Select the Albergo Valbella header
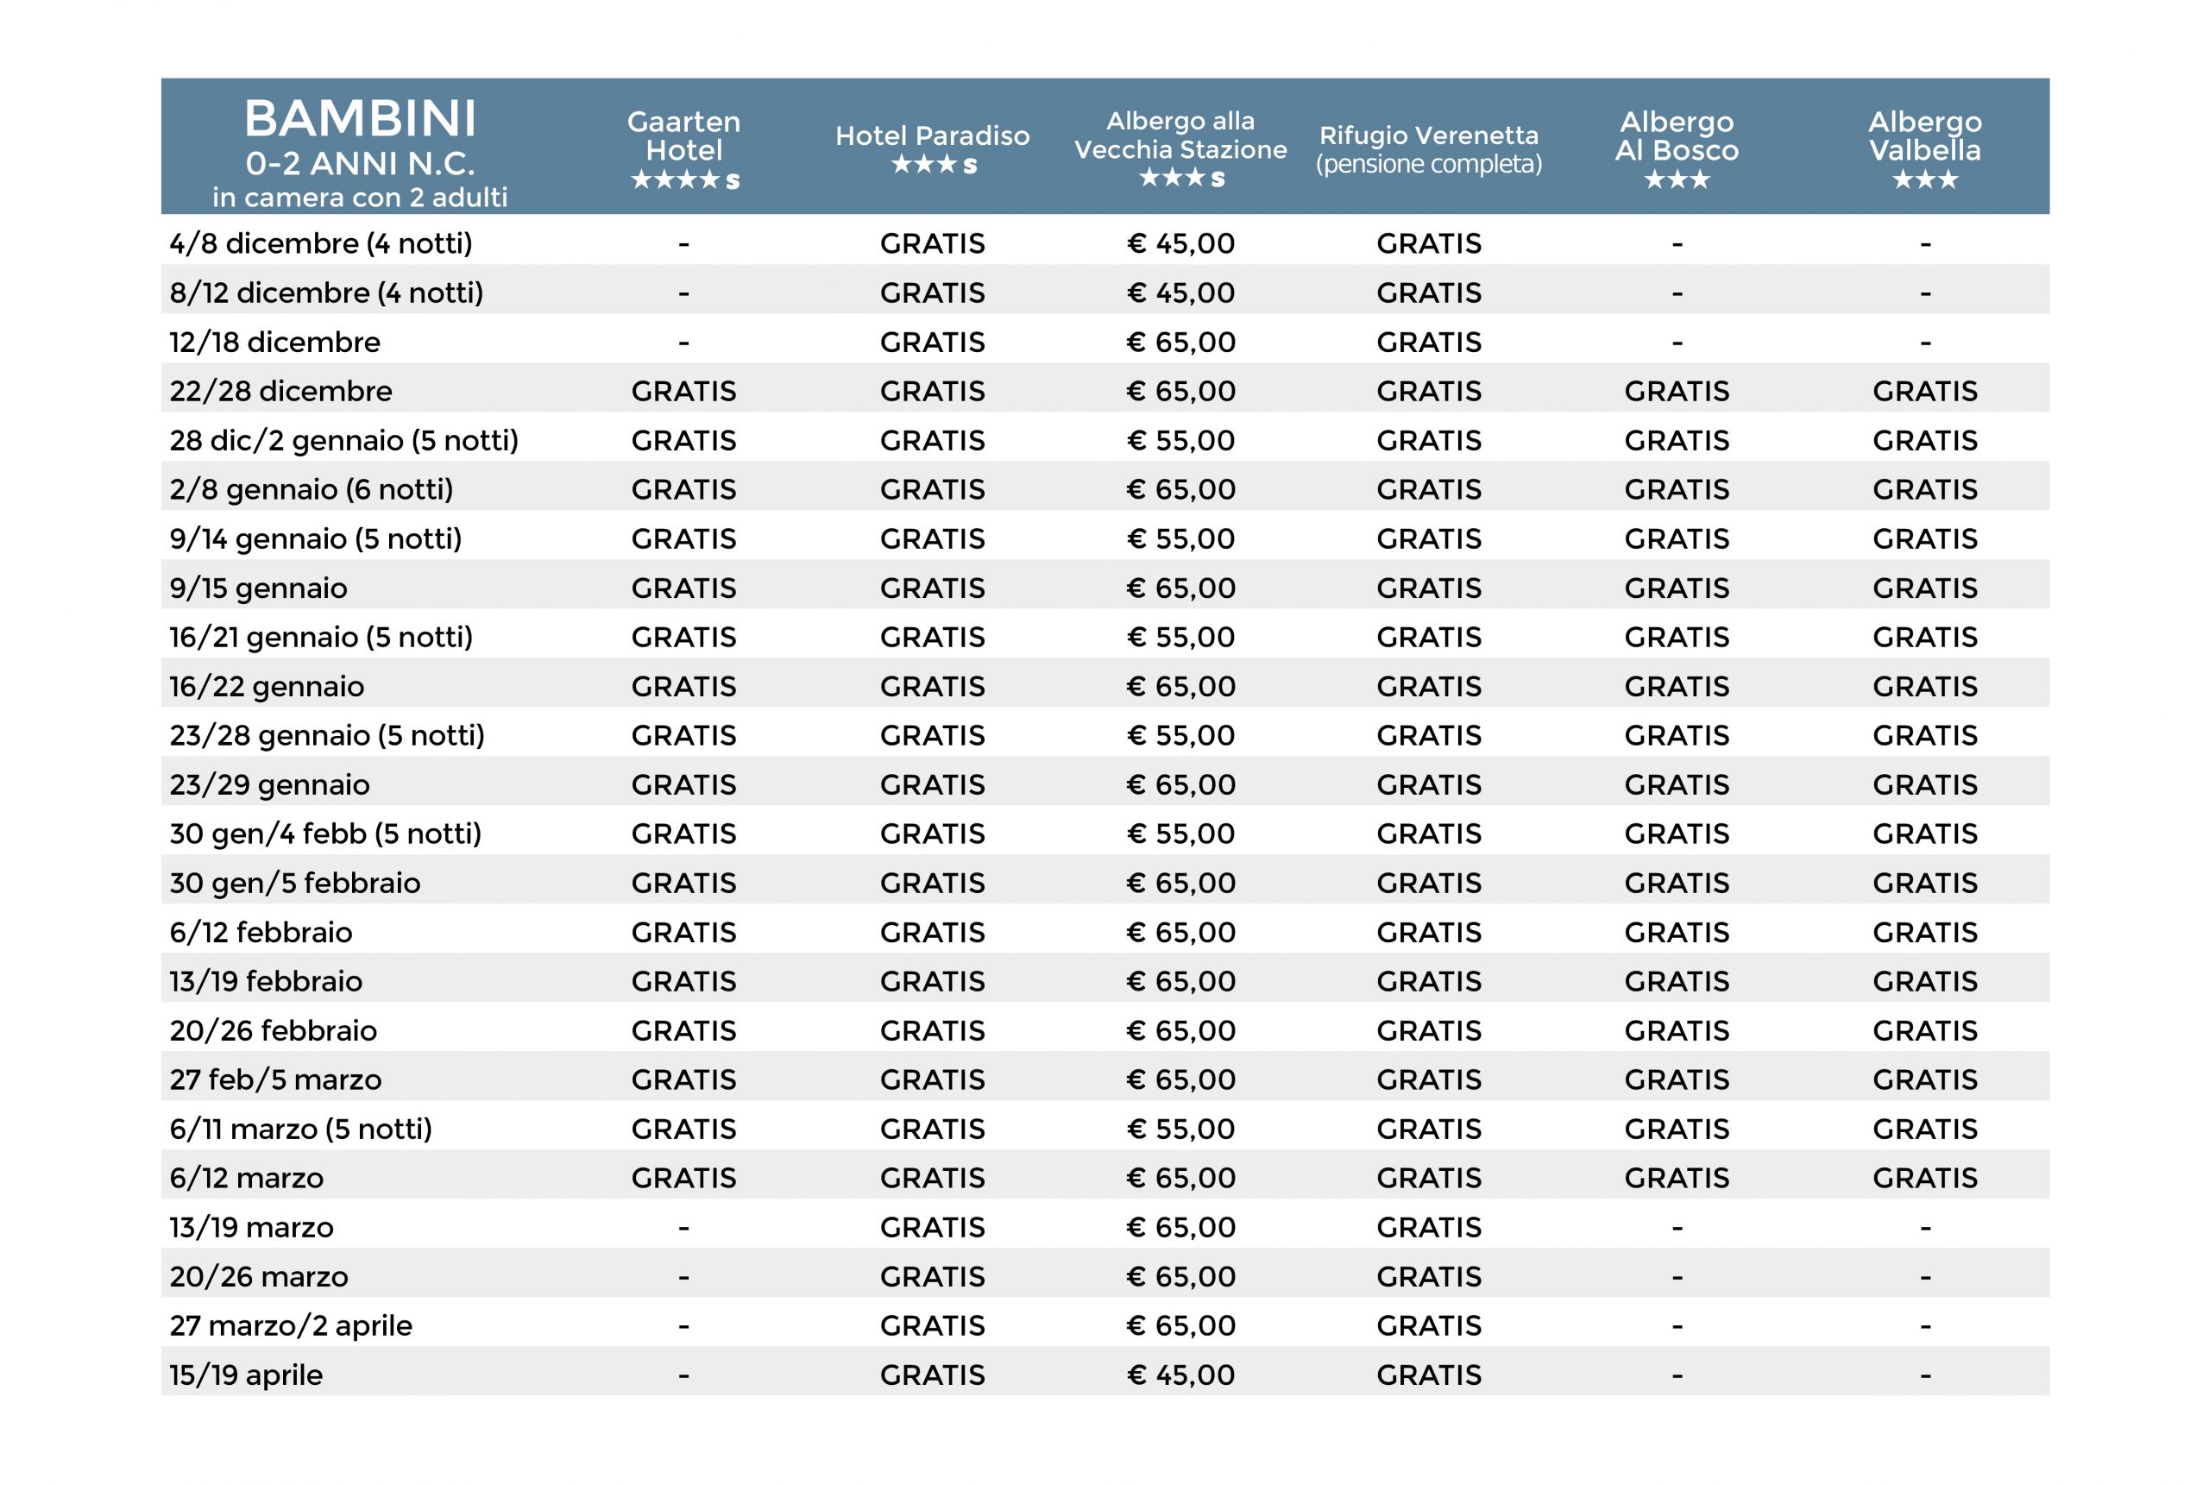This screenshot has width=2209, height=1485. tap(1924, 149)
